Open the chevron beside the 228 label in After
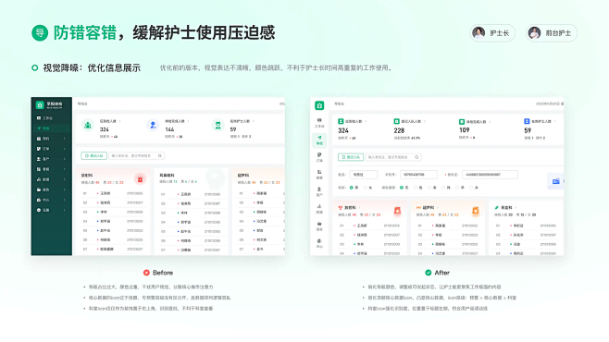Viewport: 609px width, 342px height. click(425, 121)
